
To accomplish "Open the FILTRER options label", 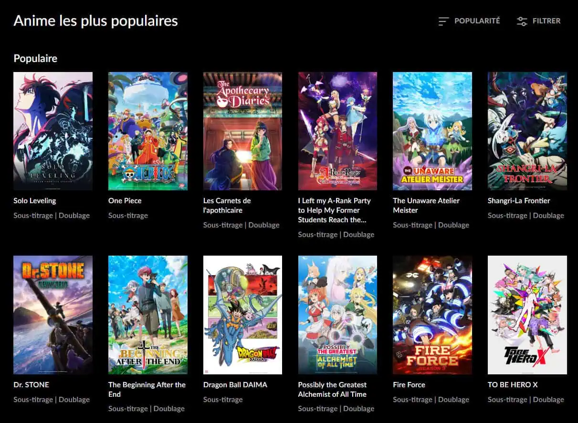I will pyautogui.click(x=547, y=21).
